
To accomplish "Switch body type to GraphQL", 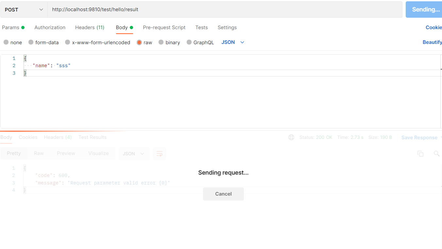I will [200, 42].
